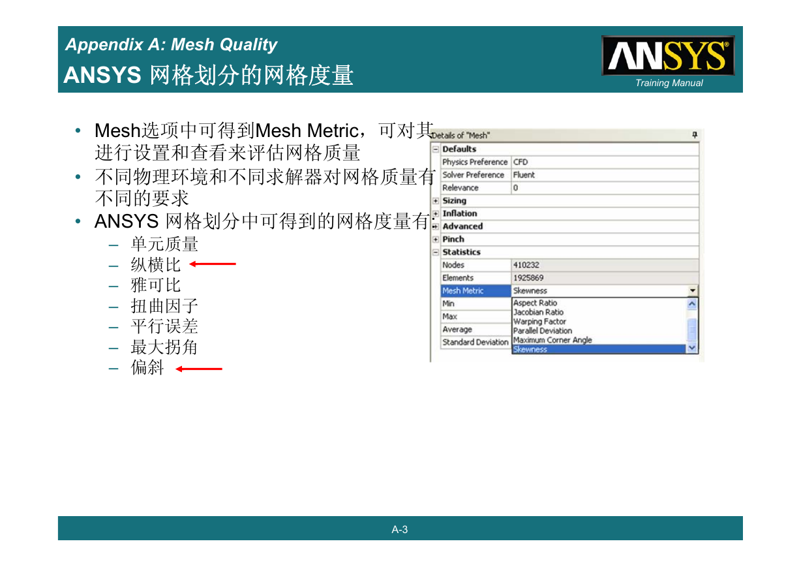Select the Standard Deviation row label
The height and width of the screenshot is (567, 801).
475,342
